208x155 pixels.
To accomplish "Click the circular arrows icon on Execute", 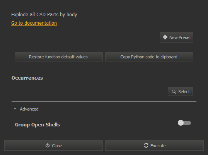I will click(146, 145).
